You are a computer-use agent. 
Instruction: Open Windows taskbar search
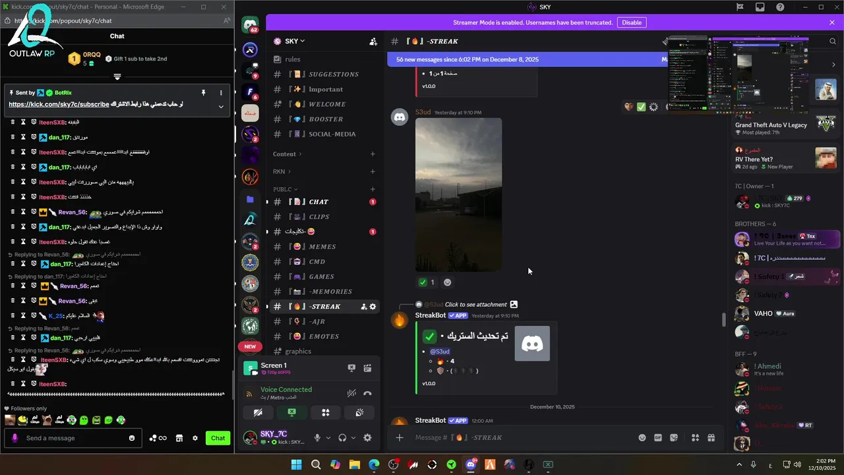click(x=316, y=464)
